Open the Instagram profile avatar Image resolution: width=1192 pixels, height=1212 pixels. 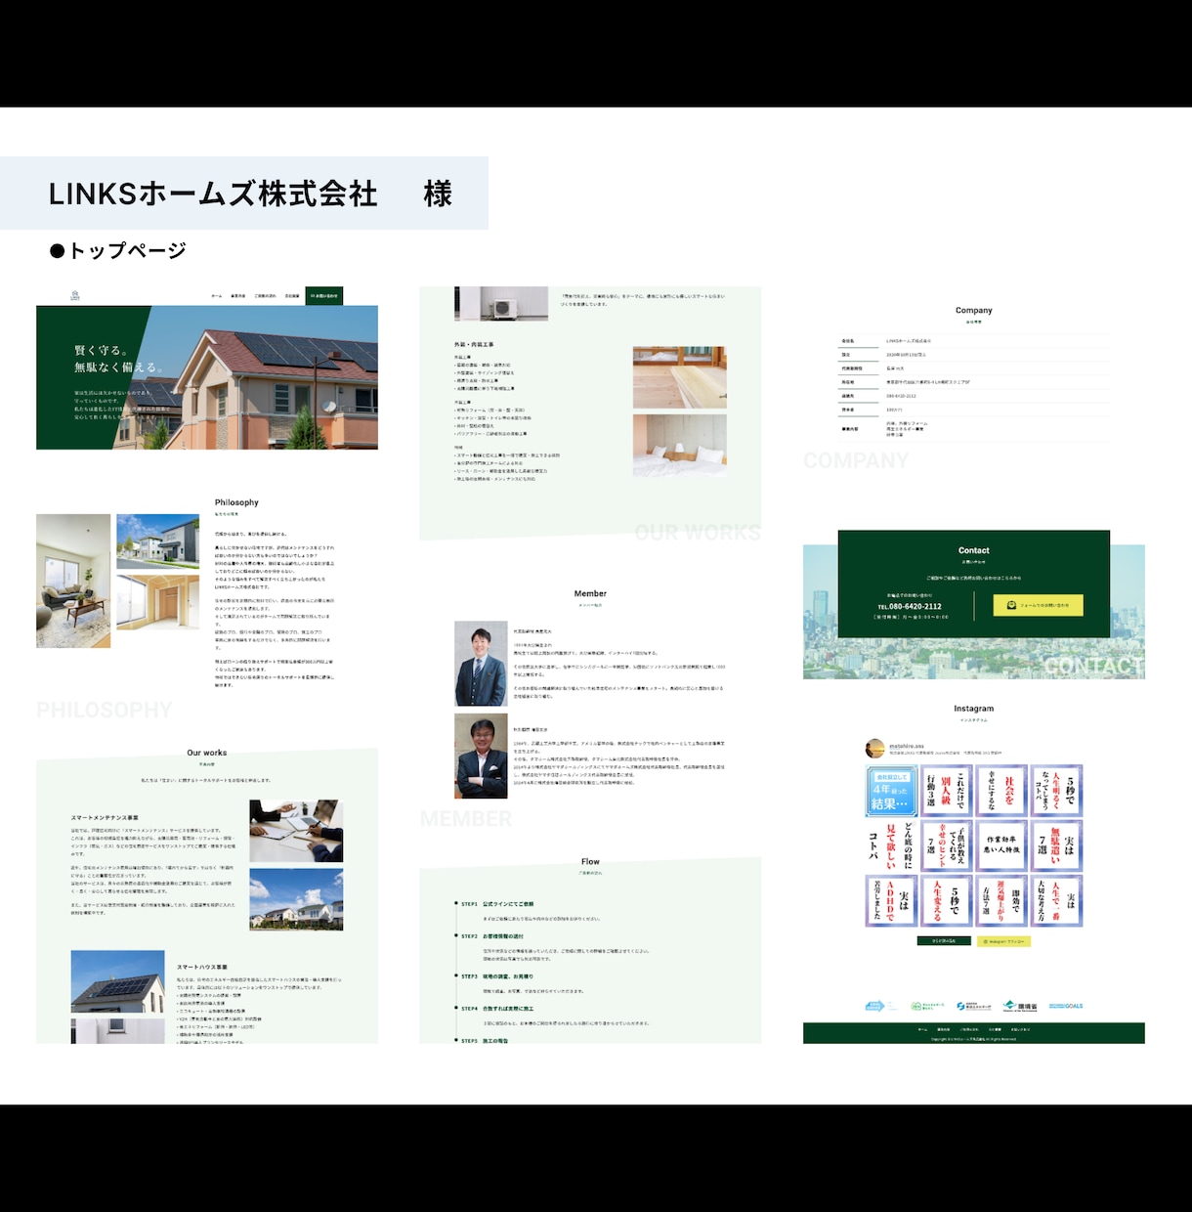(x=874, y=749)
